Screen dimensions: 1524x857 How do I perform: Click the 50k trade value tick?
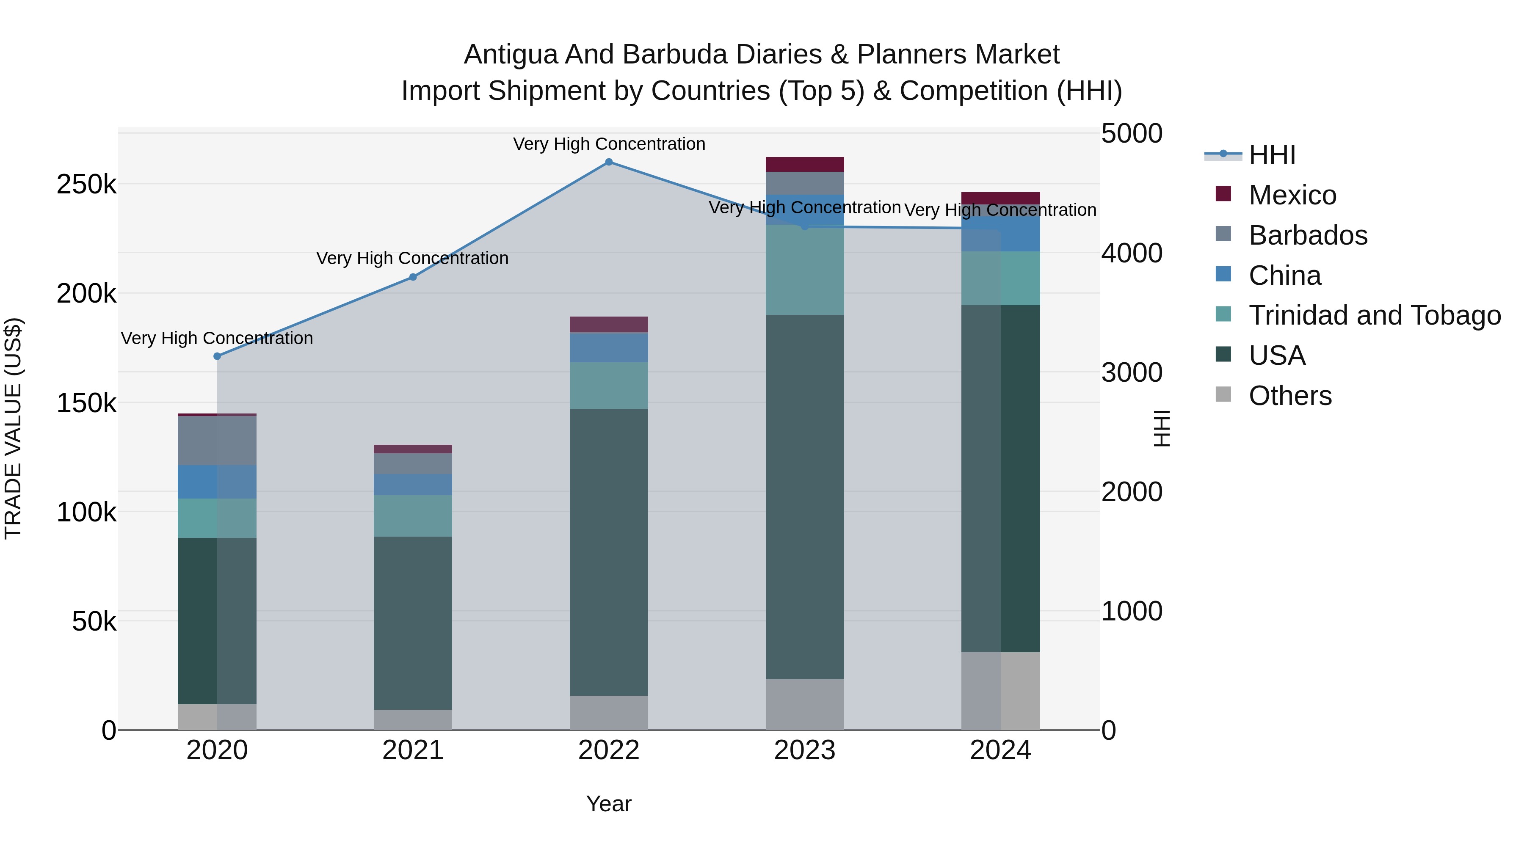[94, 622]
